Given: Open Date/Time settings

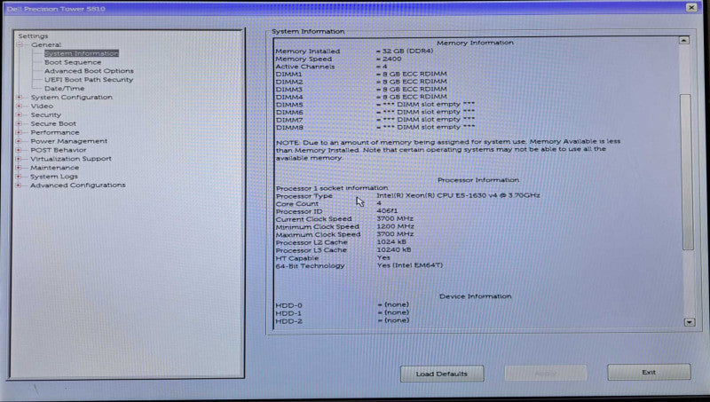Looking at the screenshot, I should [64, 88].
